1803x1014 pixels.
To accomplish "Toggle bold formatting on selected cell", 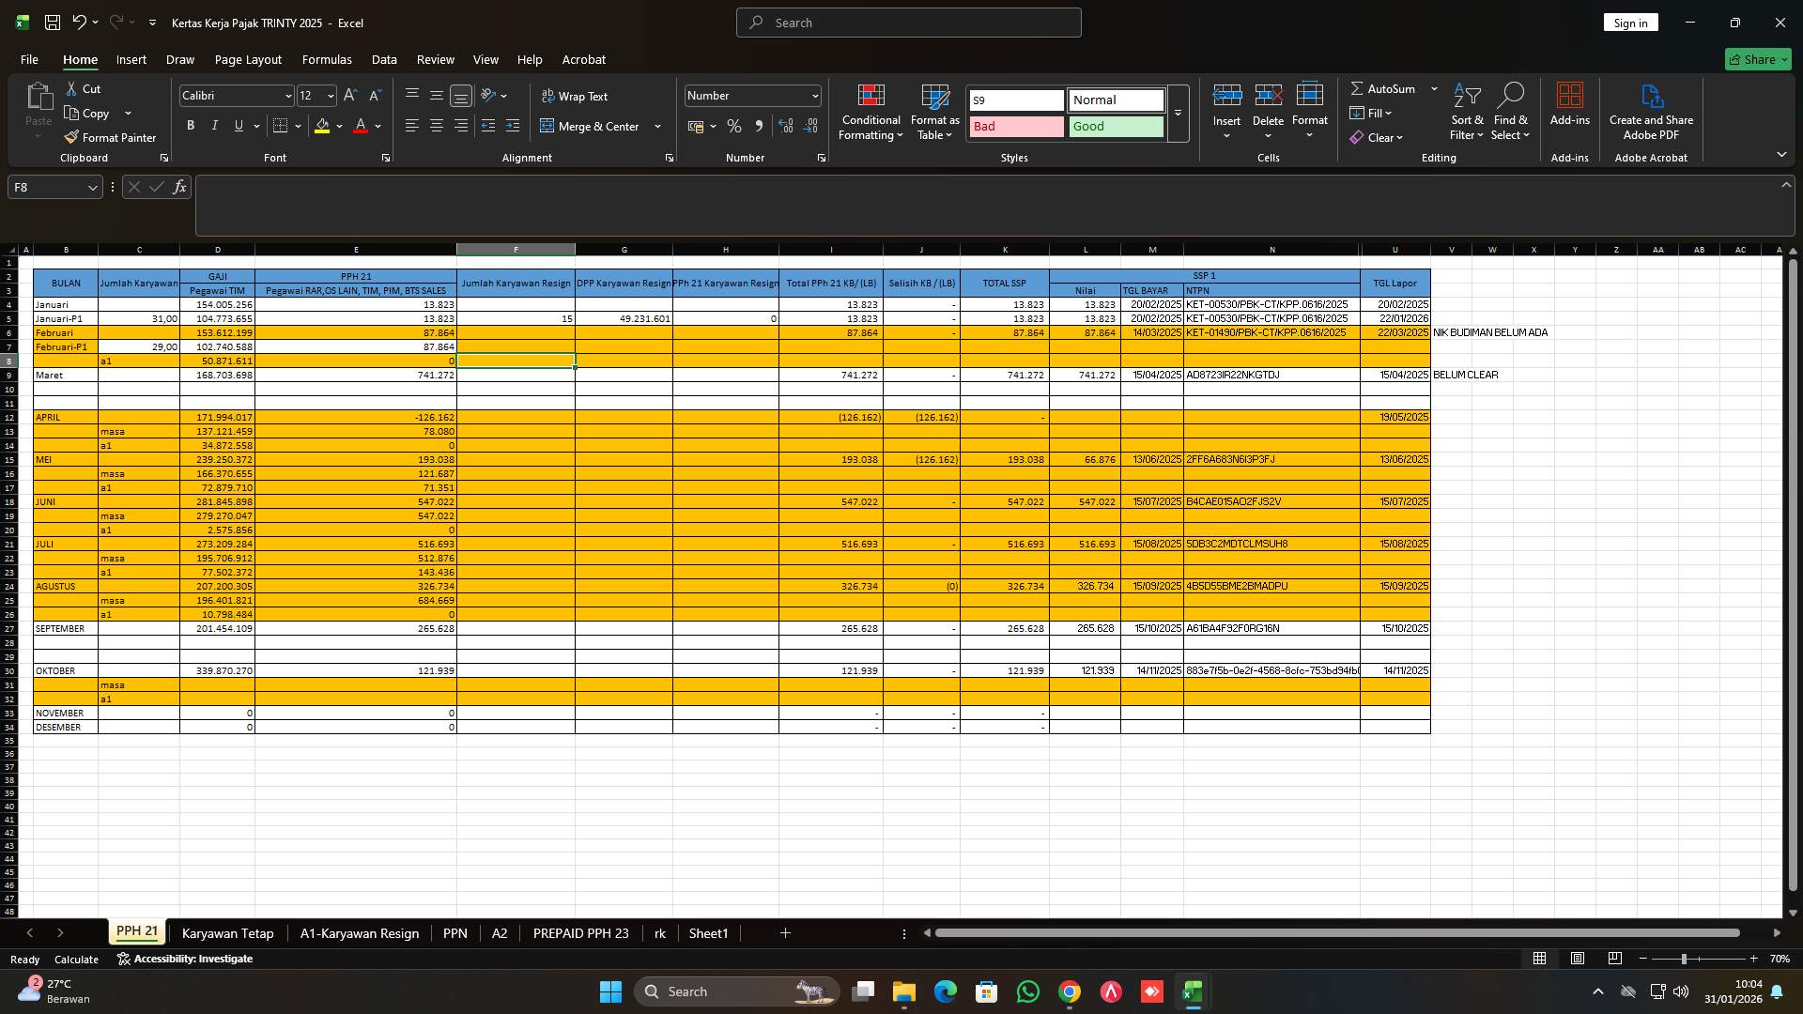I will tap(191, 125).
